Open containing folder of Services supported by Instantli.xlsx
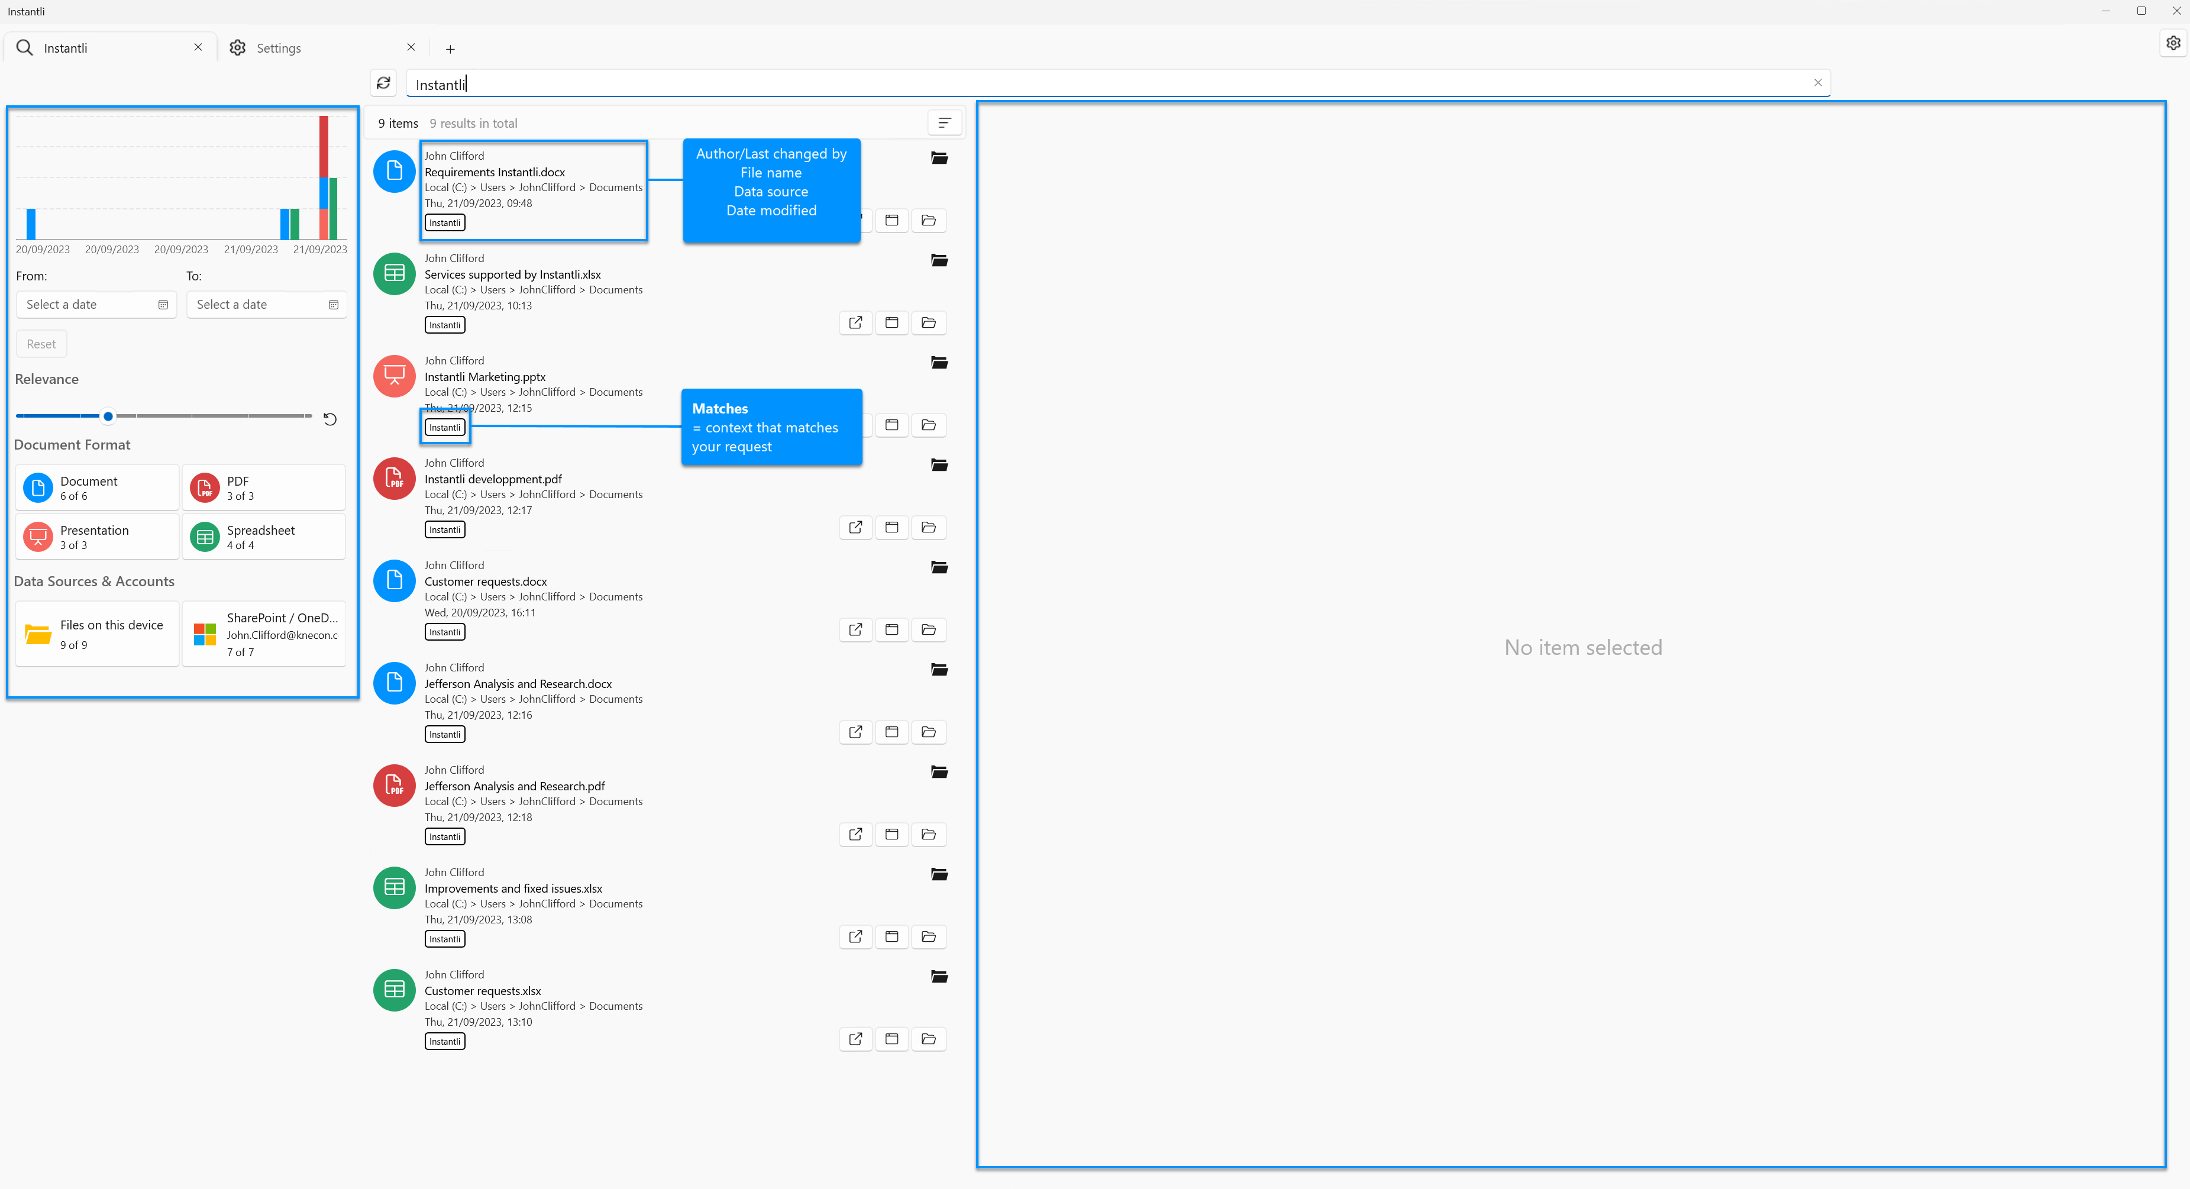2190x1189 pixels. [928, 323]
